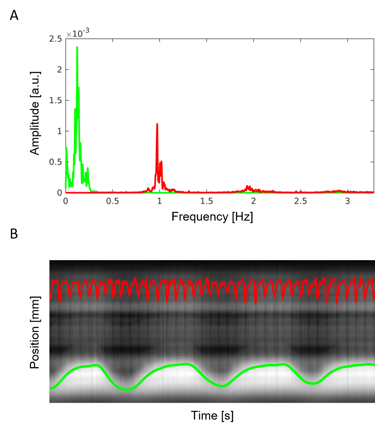Select the ×10⁻³ exponent label above the y-axis
This screenshot has height=430, width=375.
[x=78, y=33]
